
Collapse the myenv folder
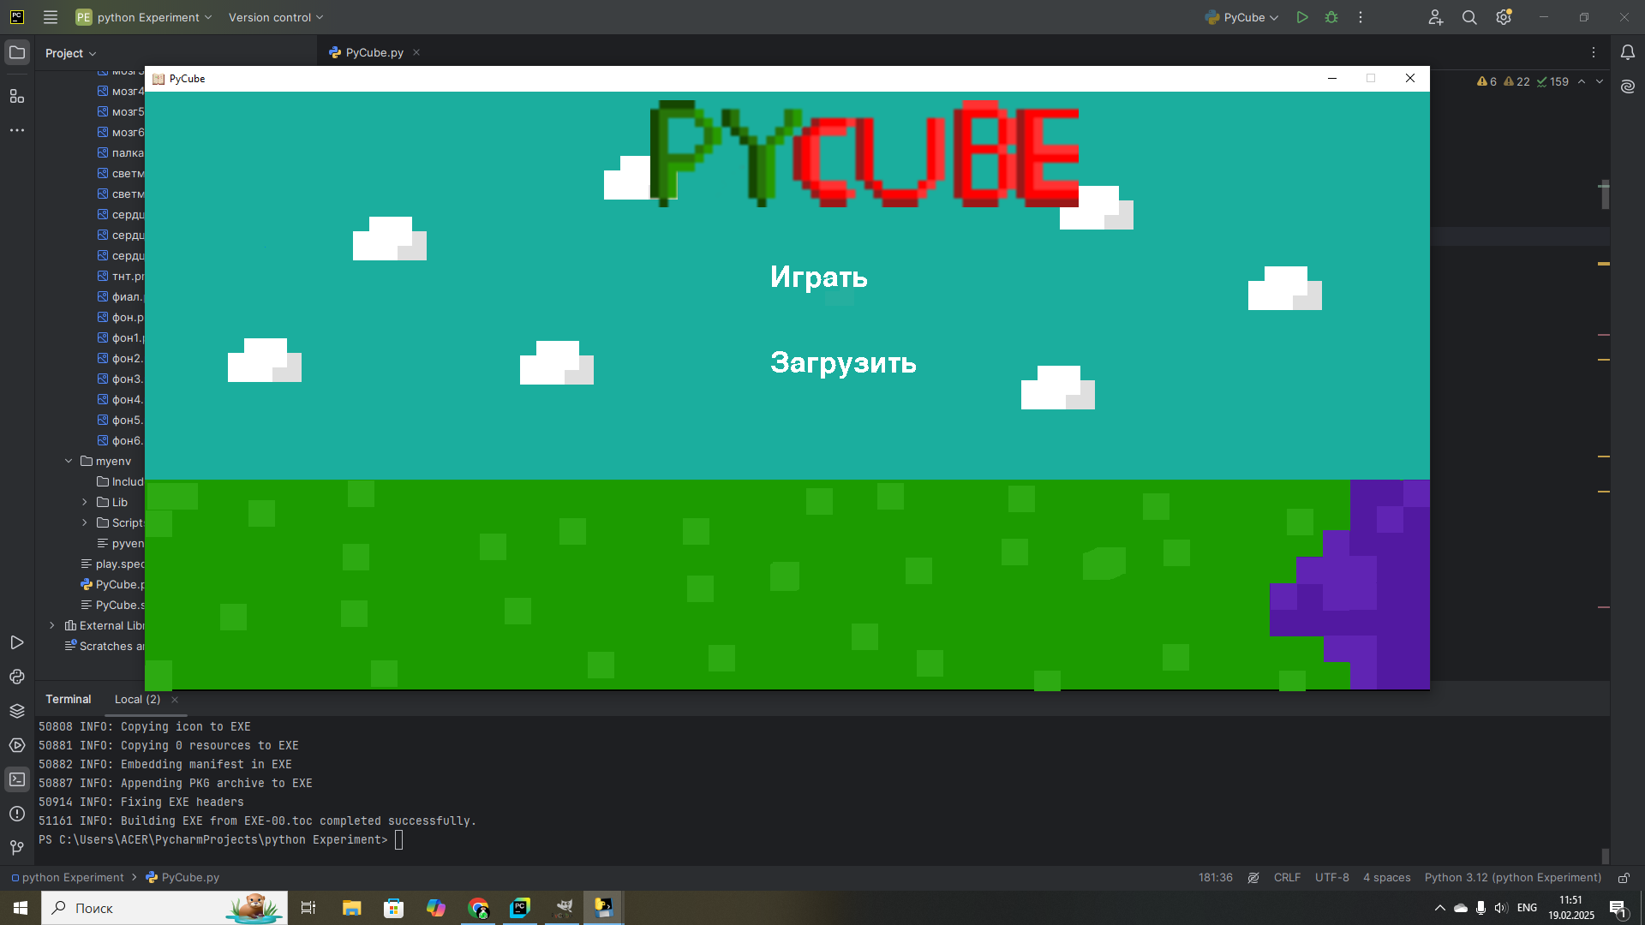pyautogui.click(x=69, y=461)
